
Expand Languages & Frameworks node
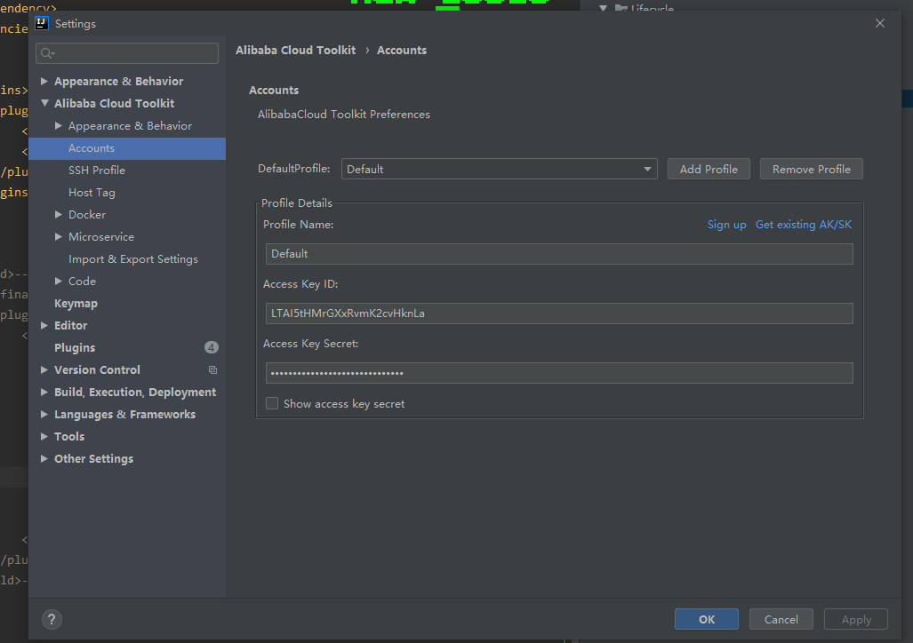(x=44, y=415)
